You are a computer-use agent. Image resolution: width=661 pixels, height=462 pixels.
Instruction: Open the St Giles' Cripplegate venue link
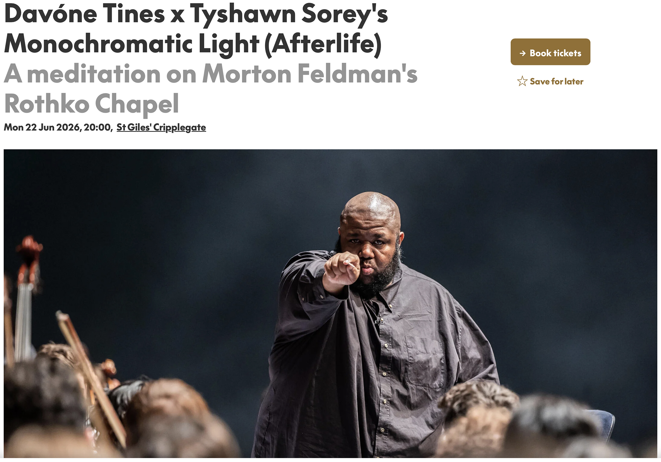(161, 128)
